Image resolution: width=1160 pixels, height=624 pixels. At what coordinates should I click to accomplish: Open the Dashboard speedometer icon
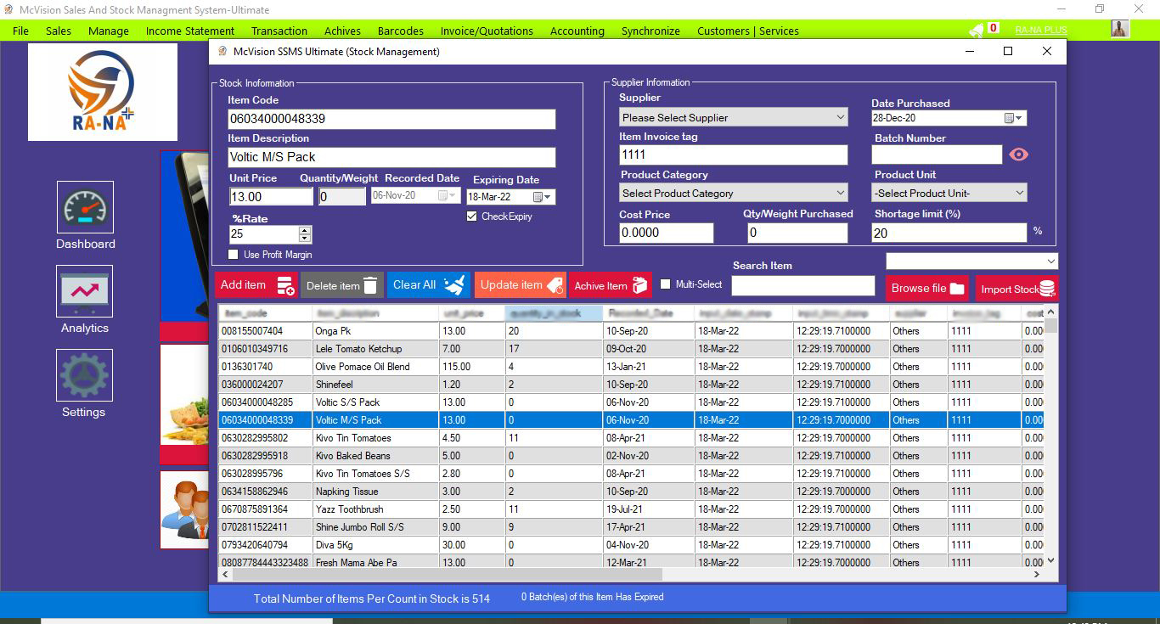pyautogui.click(x=85, y=207)
